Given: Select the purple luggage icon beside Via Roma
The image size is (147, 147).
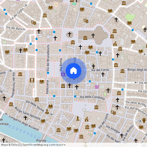Looking at the screenshot, I should 63,74.
